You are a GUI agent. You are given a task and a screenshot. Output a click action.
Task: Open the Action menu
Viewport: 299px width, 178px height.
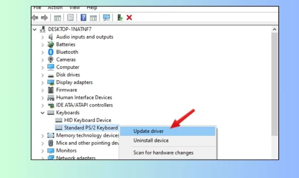pos(55,7)
